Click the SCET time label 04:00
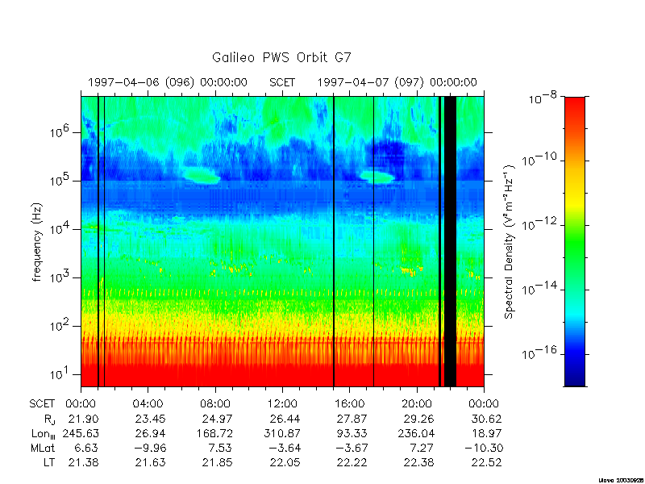Viewport: 645px width, 484px height. (x=148, y=404)
